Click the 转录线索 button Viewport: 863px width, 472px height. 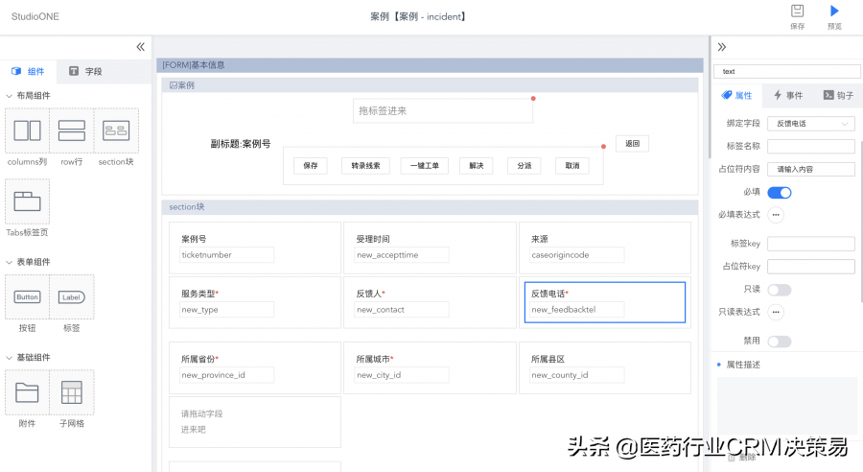point(365,166)
